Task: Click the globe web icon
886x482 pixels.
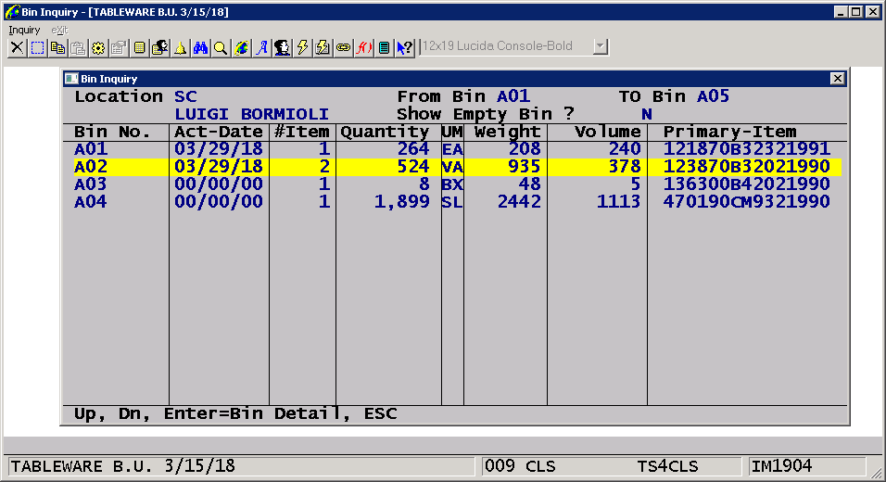Action: click(x=241, y=47)
